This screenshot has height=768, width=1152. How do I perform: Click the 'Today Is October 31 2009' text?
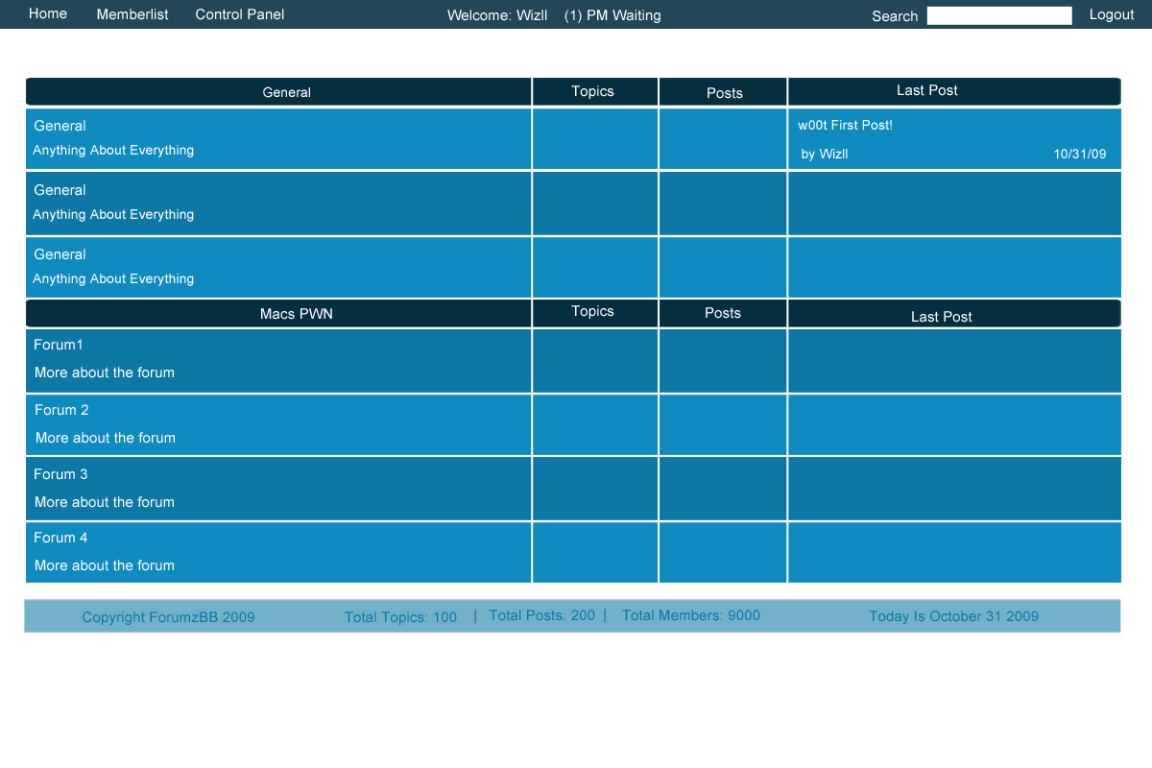pyautogui.click(x=953, y=616)
